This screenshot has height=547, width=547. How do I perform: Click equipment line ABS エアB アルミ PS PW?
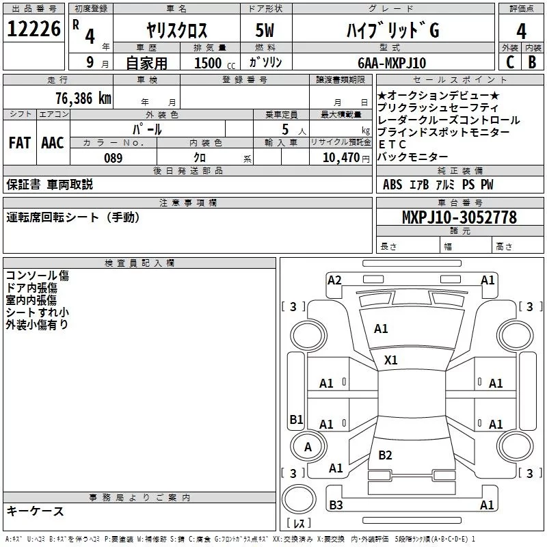pyautogui.click(x=438, y=185)
